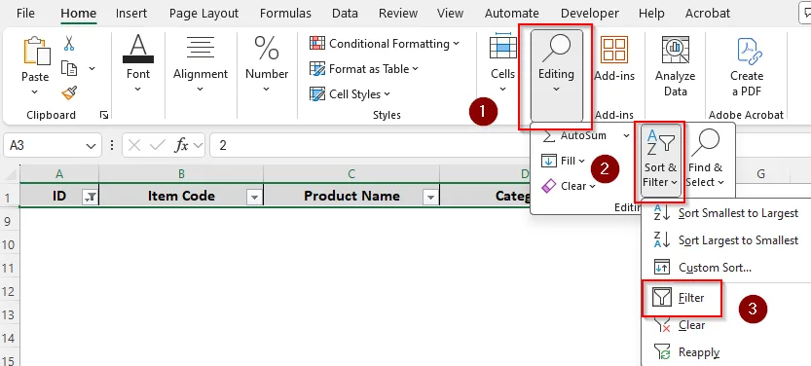
Task: Switch to the Acrobat tab
Action: click(x=708, y=14)
